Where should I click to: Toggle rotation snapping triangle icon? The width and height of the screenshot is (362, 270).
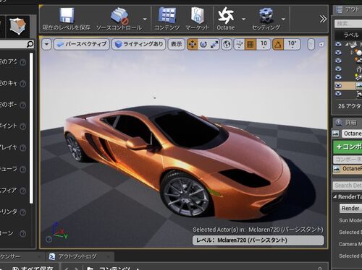278,45
